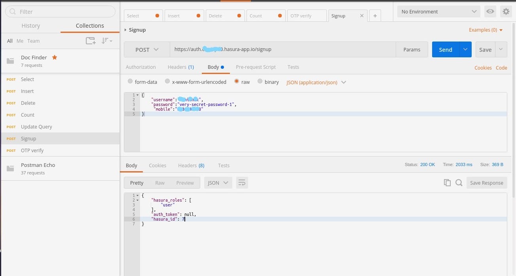The height and width of the screenshot is (276, 516).
Task: Collapse the hasura_roles array in response
Action: pos(137,200)
